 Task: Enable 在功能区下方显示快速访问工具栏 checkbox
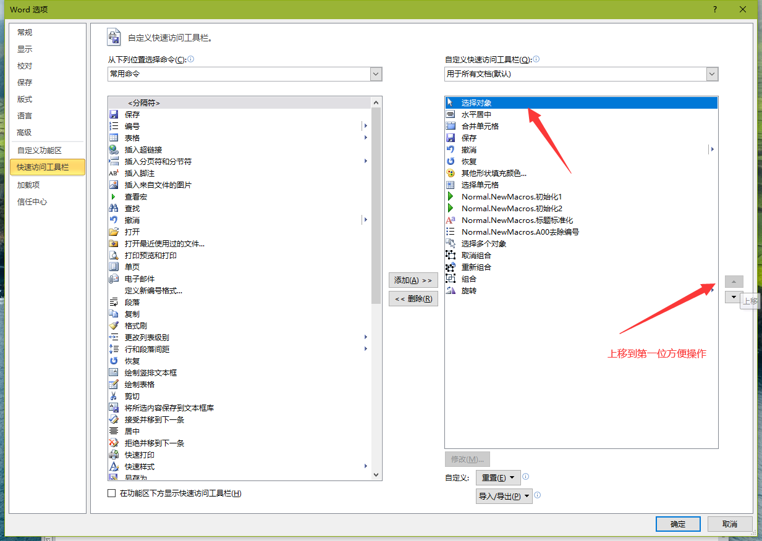coord(112,493)
